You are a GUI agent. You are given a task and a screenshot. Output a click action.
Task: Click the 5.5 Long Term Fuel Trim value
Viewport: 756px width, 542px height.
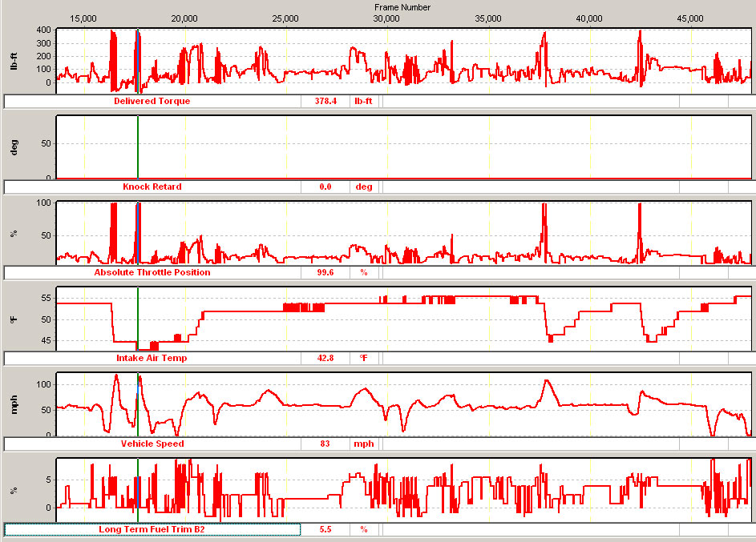coord(325,530)
